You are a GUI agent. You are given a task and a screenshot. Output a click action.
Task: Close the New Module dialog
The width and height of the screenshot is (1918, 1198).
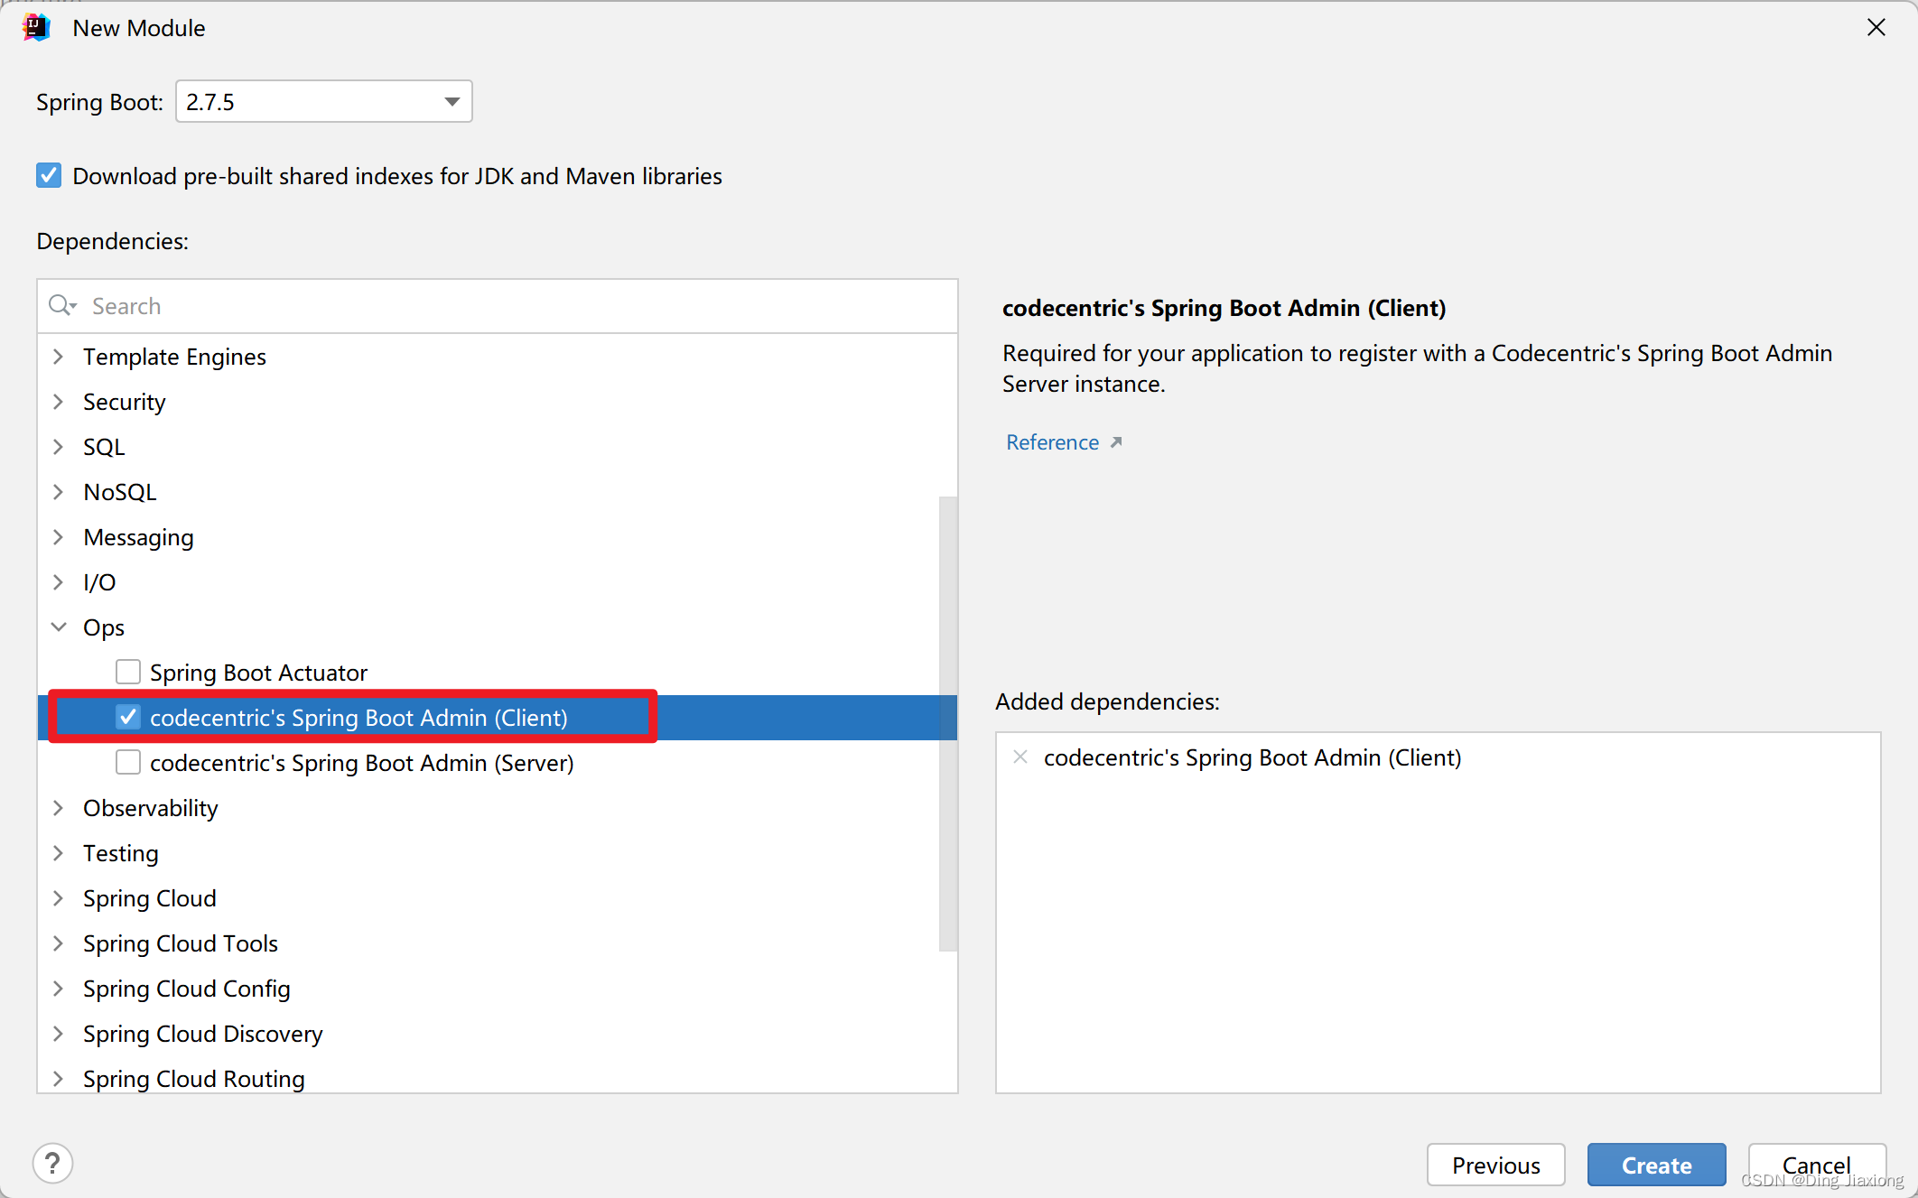pyautogui.click(x=1876, y=28)
